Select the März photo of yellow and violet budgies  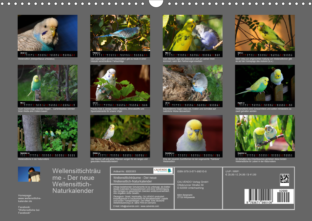tap(193, 33)
